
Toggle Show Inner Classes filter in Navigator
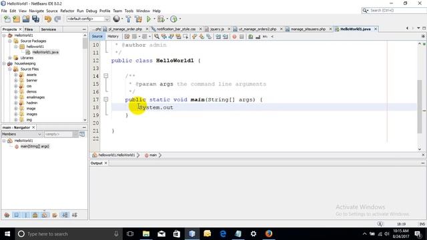click(x=45, y=215)
